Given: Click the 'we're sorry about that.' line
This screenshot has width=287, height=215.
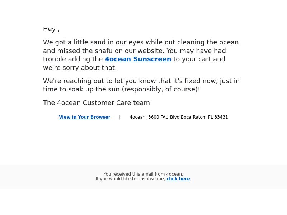Looking at the screenshot, I should 80,68.
